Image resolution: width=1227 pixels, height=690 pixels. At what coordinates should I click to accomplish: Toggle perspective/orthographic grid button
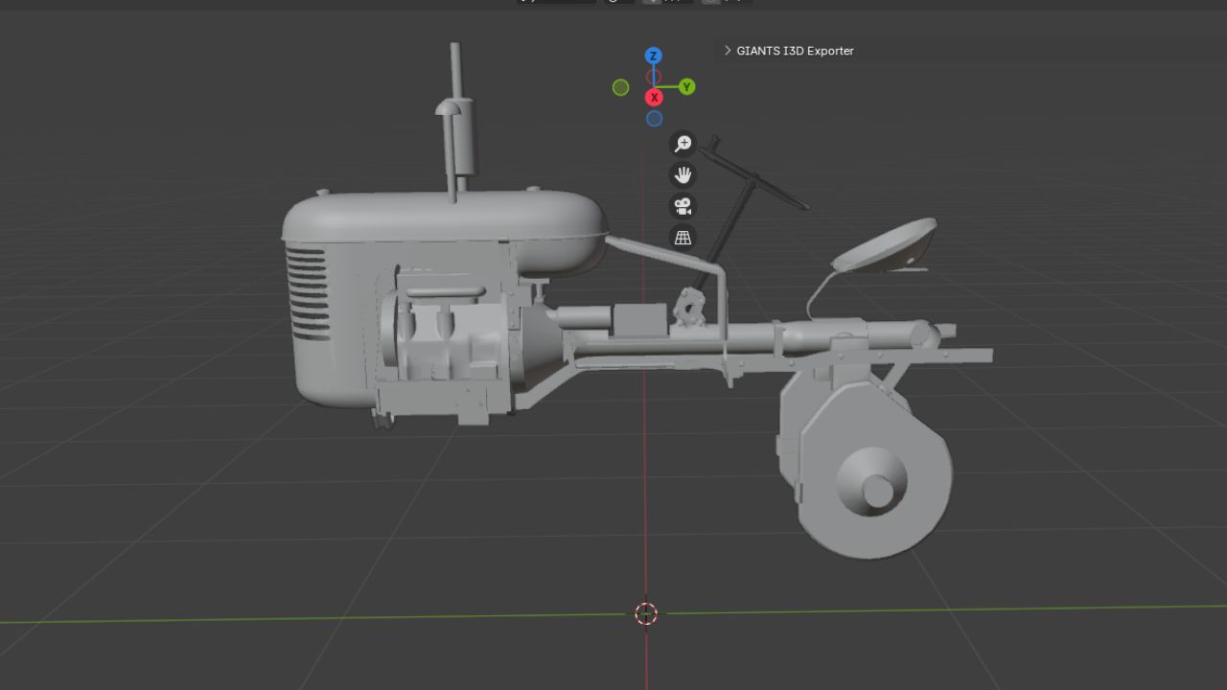(x=683, y=238)
